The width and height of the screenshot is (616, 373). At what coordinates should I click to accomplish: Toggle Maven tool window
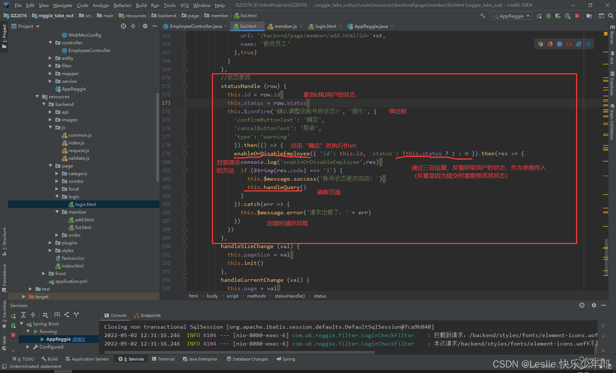tap(612, 35)
